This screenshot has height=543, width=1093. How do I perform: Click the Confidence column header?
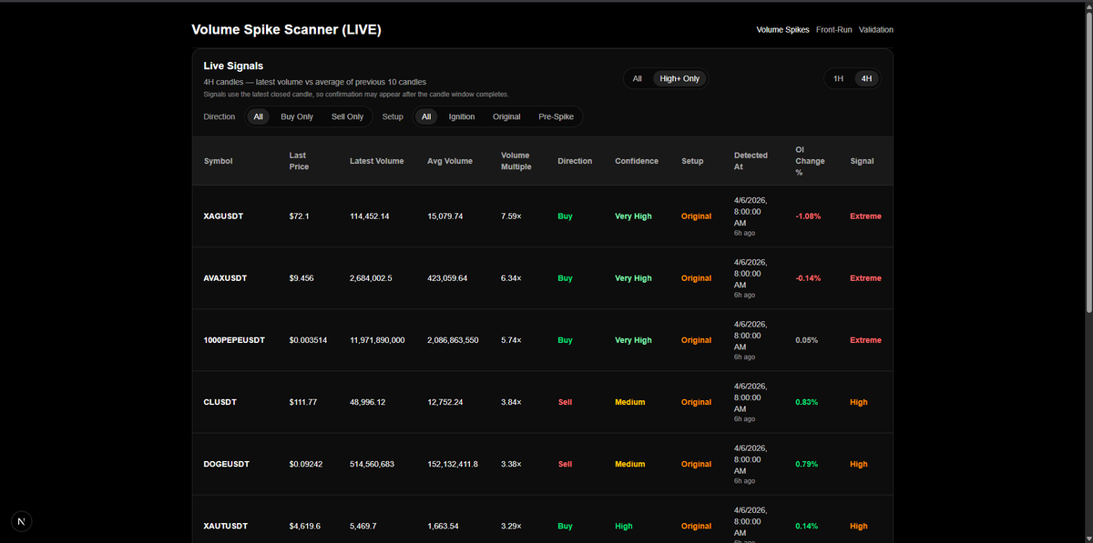pos(637,161)
